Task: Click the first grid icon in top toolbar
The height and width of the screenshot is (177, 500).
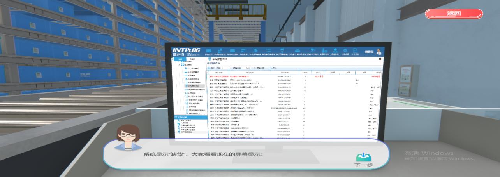Action: click(x=209, y=50)
